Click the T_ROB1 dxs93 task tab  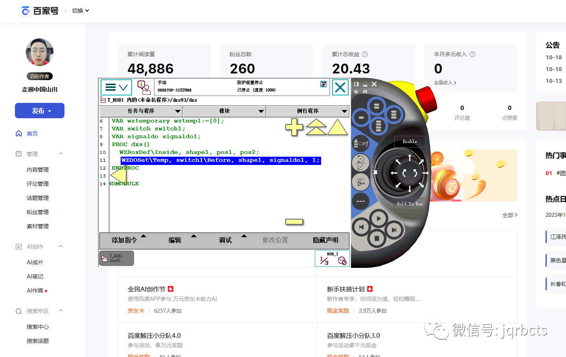[116, 258]
